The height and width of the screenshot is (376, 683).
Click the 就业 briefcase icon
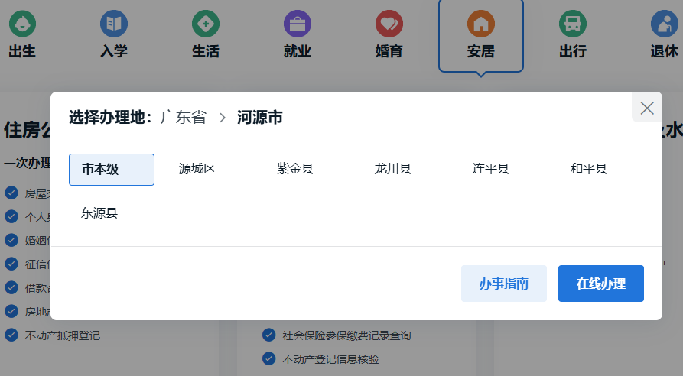pos(298,24)
